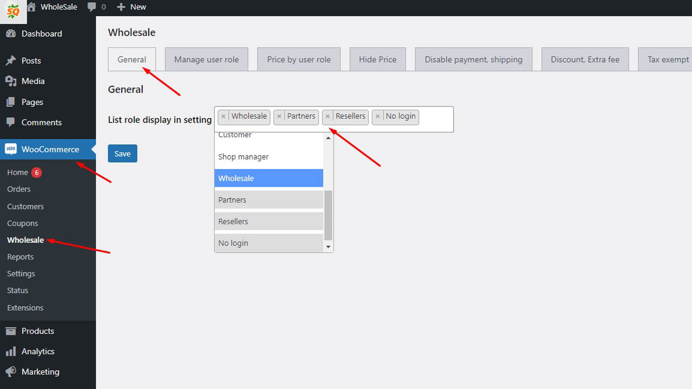This screenshot has width=692, height=389.
Task: Select No login option in dropdown
Action: [x=269, y=243]
